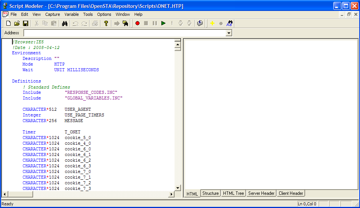Viewport: 360px width, 208px height.
Task: Open the Edit menu
Action: 24,14
